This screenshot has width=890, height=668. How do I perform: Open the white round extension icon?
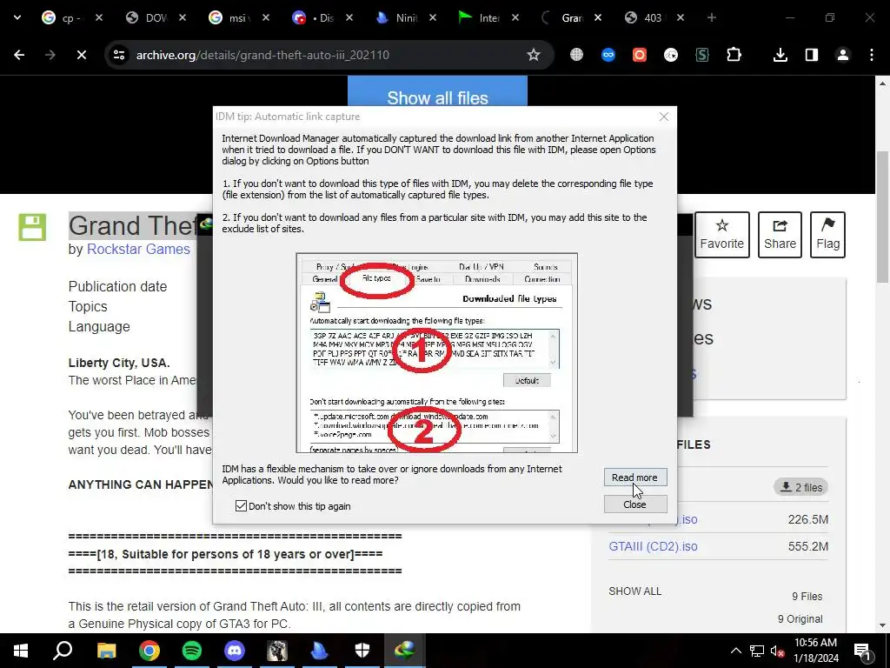[x=671, y=55]
